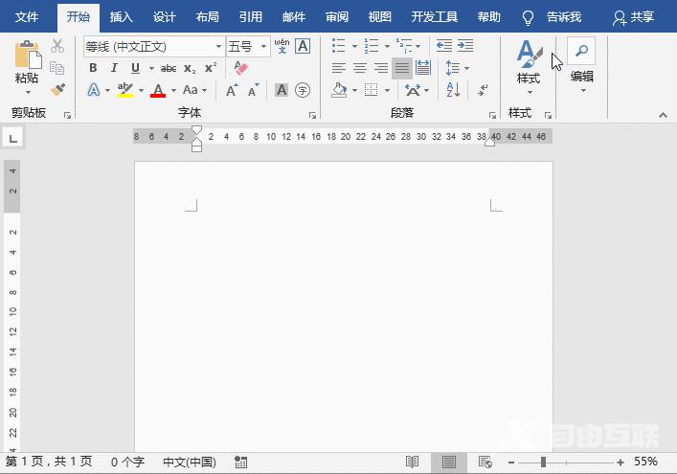Apply subscript formatting

pyautogui.click(x=190, y=68)
